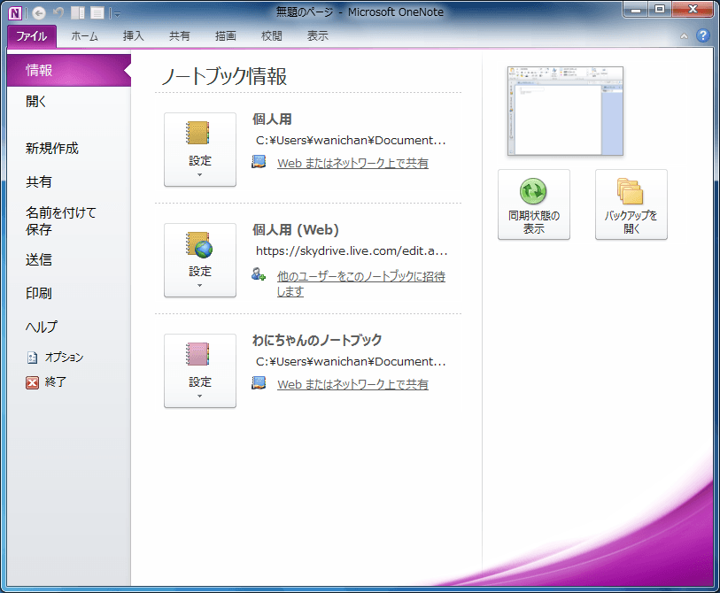Switch to the 校閲 tab
720x593 pixels.
click(271, 35)
